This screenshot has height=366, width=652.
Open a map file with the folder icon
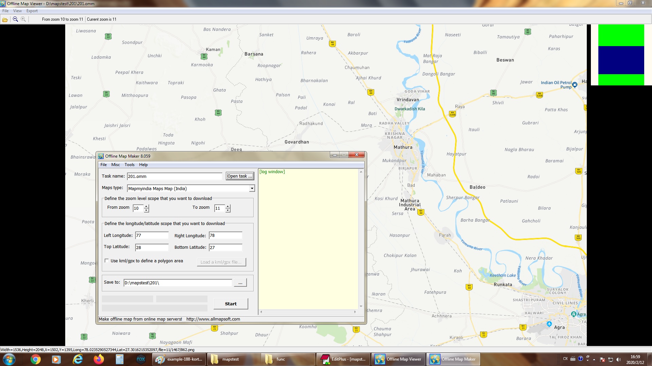coord(5,20)
